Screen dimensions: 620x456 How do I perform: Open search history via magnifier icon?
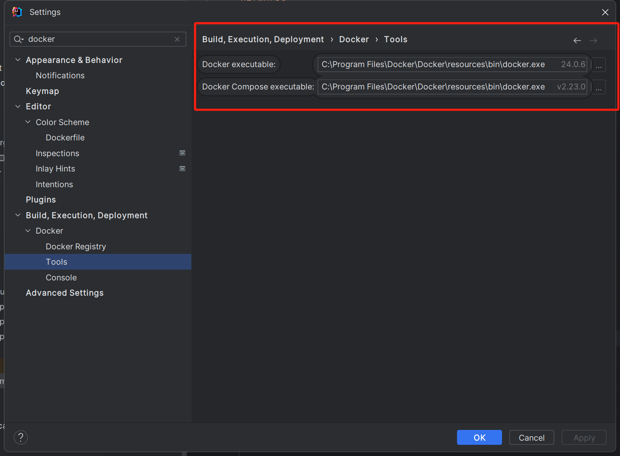(19, 39)
